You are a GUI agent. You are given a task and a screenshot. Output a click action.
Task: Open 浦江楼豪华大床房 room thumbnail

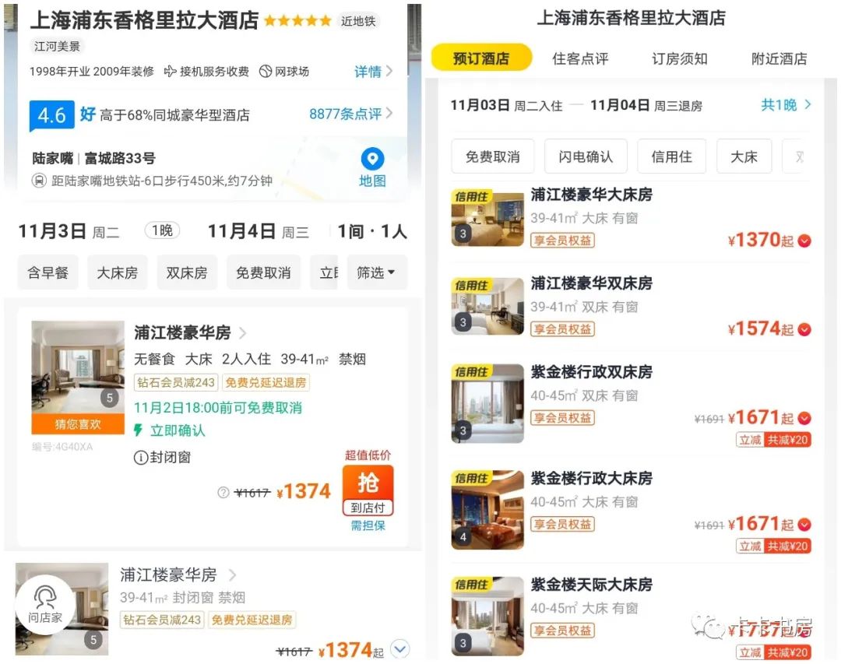pyautogui.click(x=487, y=217)
